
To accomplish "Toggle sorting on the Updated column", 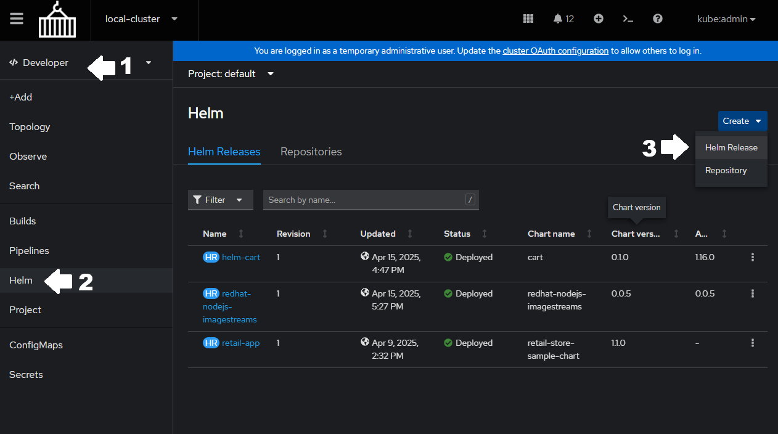I will (x=410, y=234).
